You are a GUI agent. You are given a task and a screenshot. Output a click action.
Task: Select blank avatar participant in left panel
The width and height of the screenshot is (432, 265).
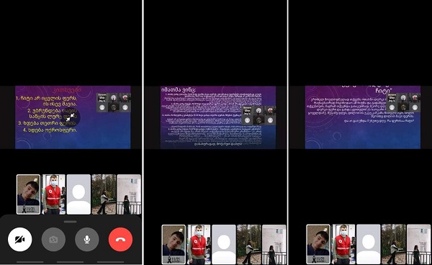[x=78, y=194]
